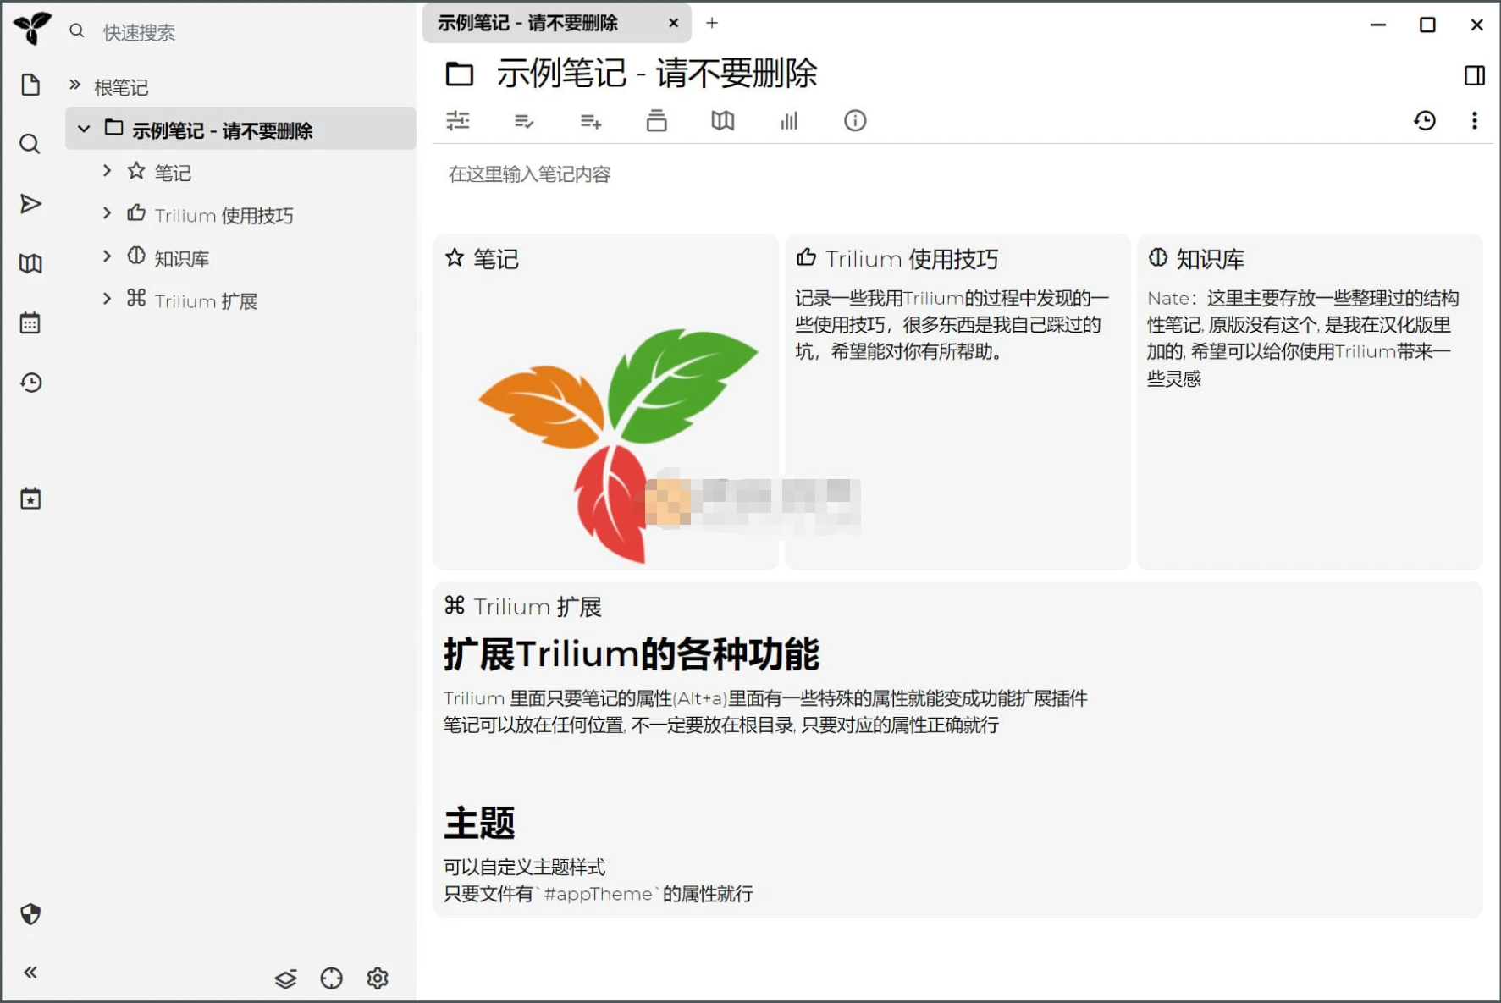Open the Owned Attributes ribbon panel
The height and width of the screenshot is (1003, 1501).
[x=524, y=121]
